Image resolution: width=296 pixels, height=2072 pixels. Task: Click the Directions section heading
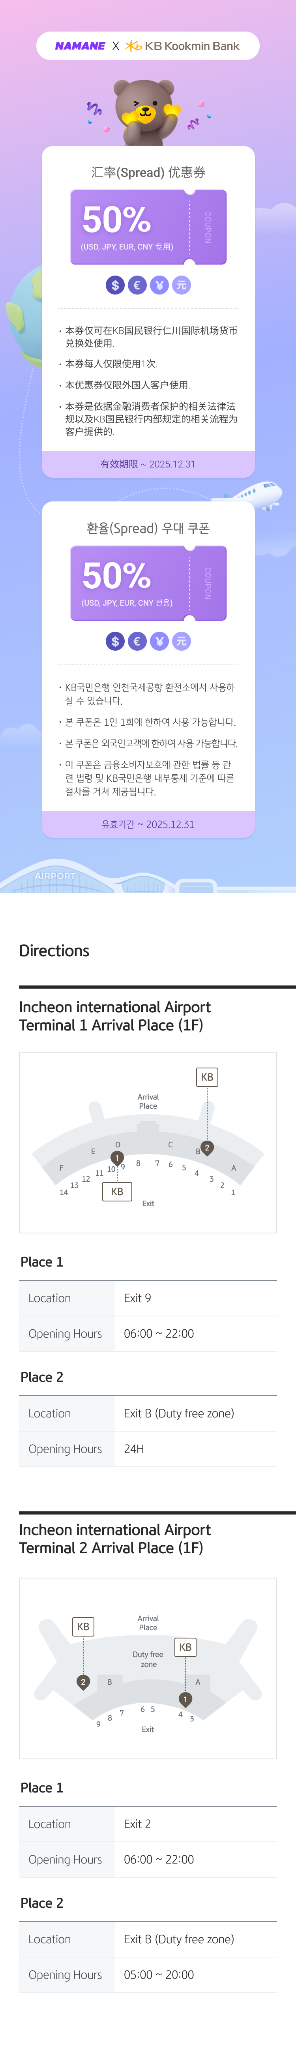(54, 951)
